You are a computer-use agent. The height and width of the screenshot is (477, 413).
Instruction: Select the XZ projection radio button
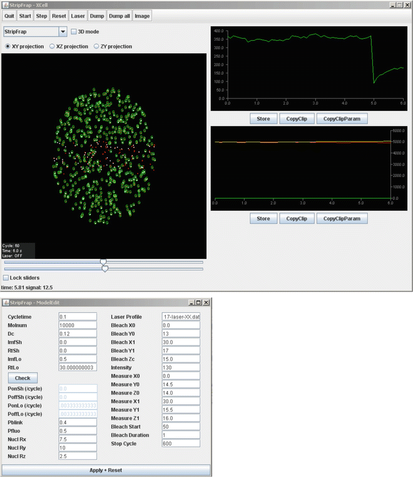tap(53, 46)
